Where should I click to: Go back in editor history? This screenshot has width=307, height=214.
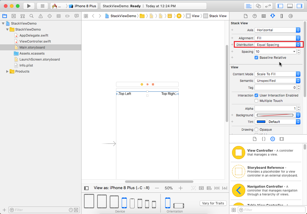point(93,16)
